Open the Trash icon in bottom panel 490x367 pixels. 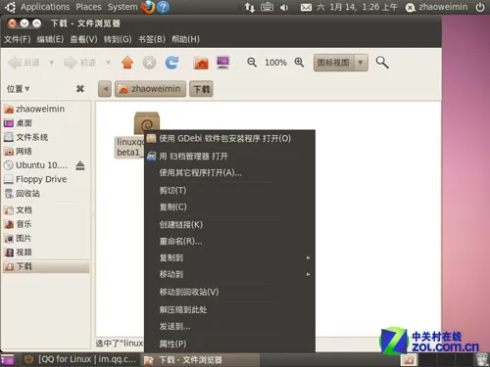tap(481, 360)
